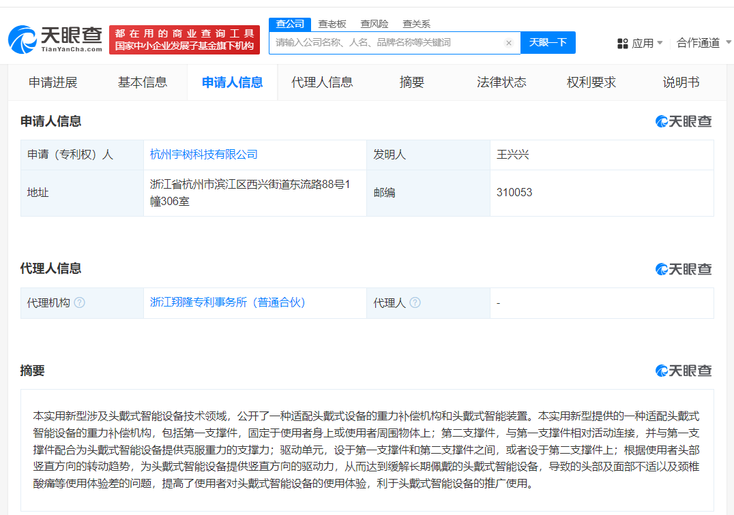Select the 查公司 search tab

tap(290, 24)
